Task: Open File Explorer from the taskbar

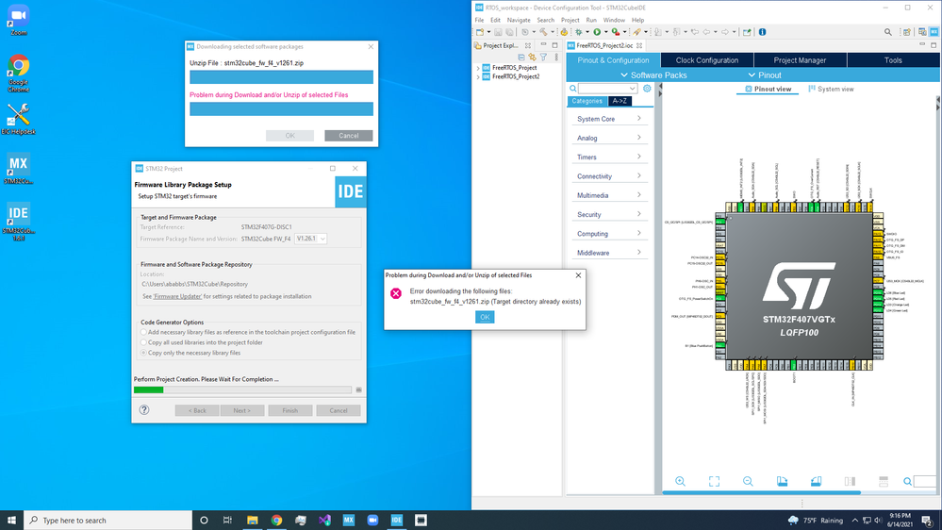Action: tap(253, 521)
